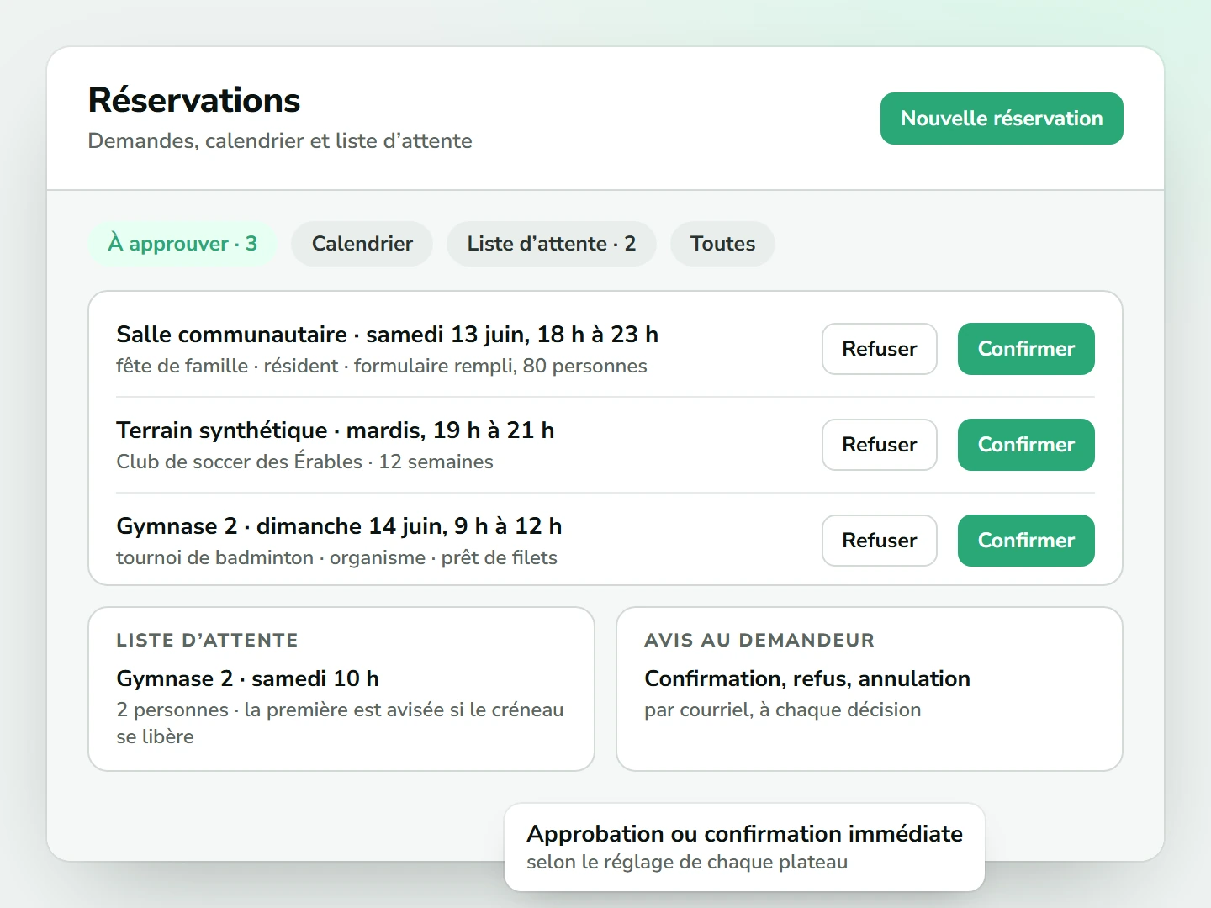Refuse the Salle communautaire request
The image size is (1211, 908).
click(x=880, y=349)
